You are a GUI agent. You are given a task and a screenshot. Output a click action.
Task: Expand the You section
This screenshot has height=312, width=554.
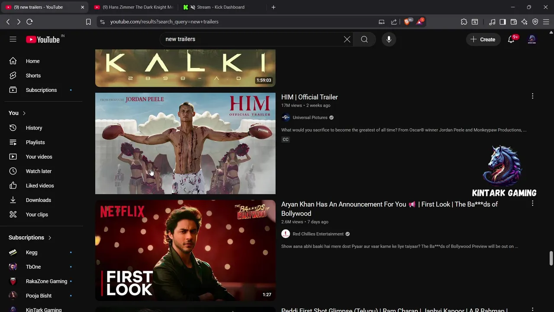17,113
